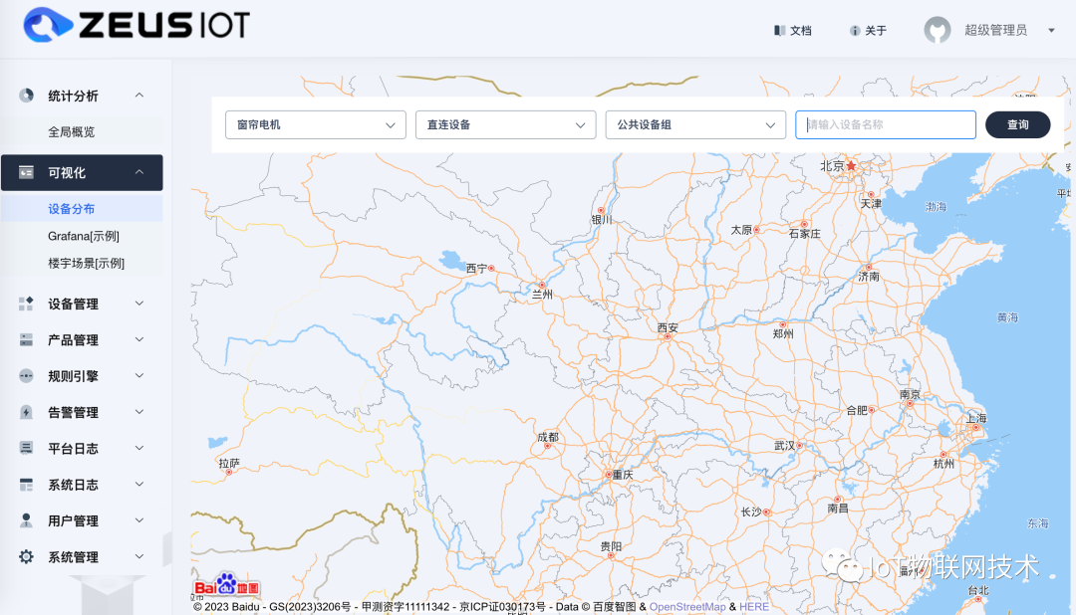Click the 查询 search button
Viewport: 1076px width, 615px height.
click(x=1017, y=124)
